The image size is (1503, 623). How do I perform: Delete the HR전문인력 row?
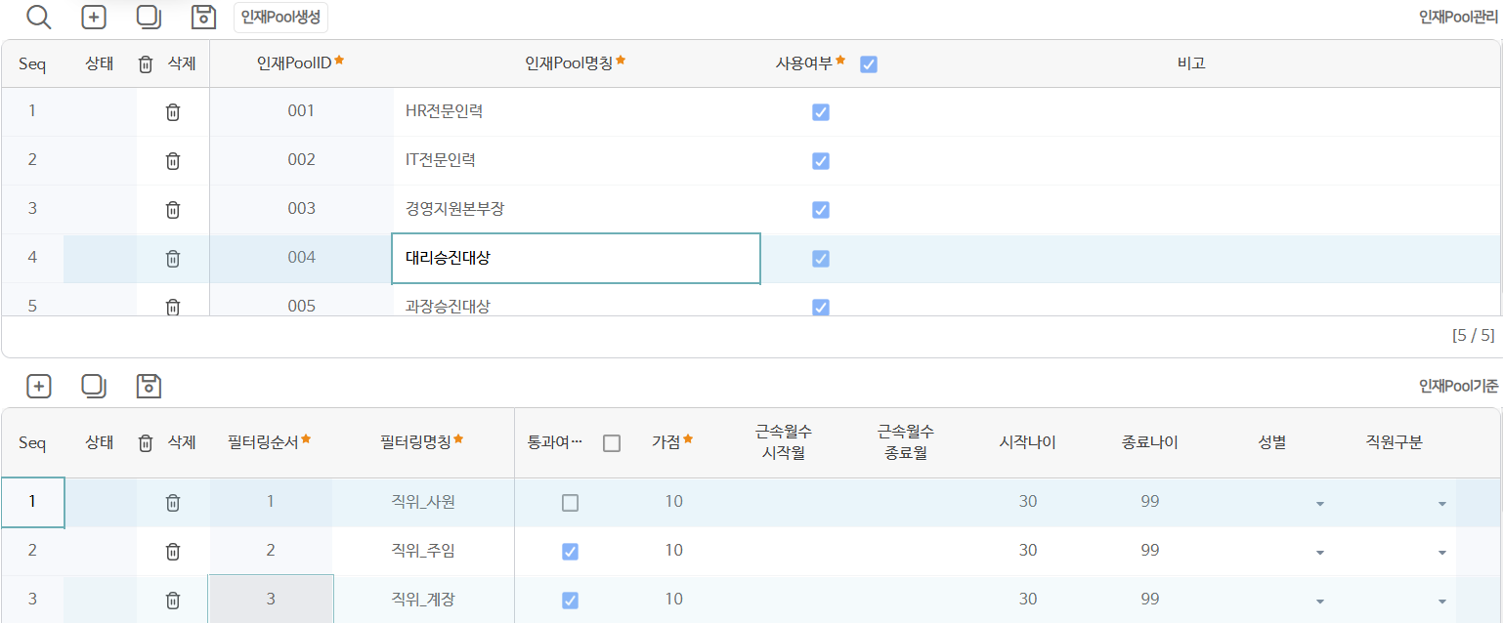point(173,112)
